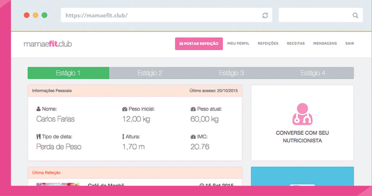Switch to Estágio 4 tab
The height and width of the screenshot is (196, 372).
coord(313,73)
